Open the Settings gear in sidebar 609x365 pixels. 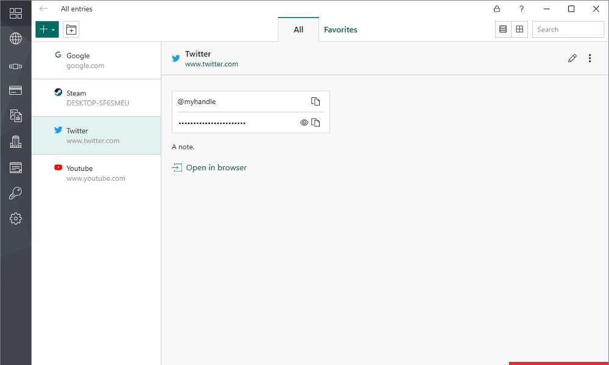click(x=16, y=219)
